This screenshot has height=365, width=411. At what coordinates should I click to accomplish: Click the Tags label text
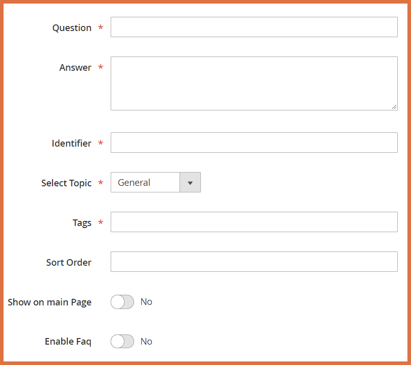pyautogui.click(x=82, y=223)
